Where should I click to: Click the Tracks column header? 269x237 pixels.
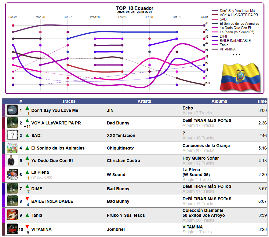tap(69, 101)
